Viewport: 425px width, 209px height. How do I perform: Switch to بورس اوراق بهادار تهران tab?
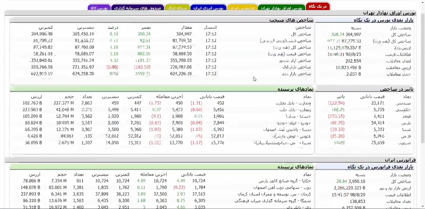point(281,8)
